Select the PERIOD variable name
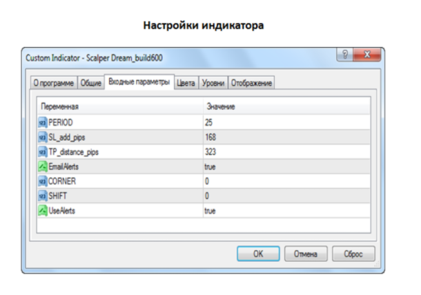The image size is (421, 295). pyautogui.click(x=61, y=122)
